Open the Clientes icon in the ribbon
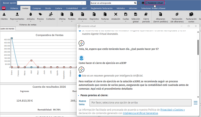 coord(4,14)
